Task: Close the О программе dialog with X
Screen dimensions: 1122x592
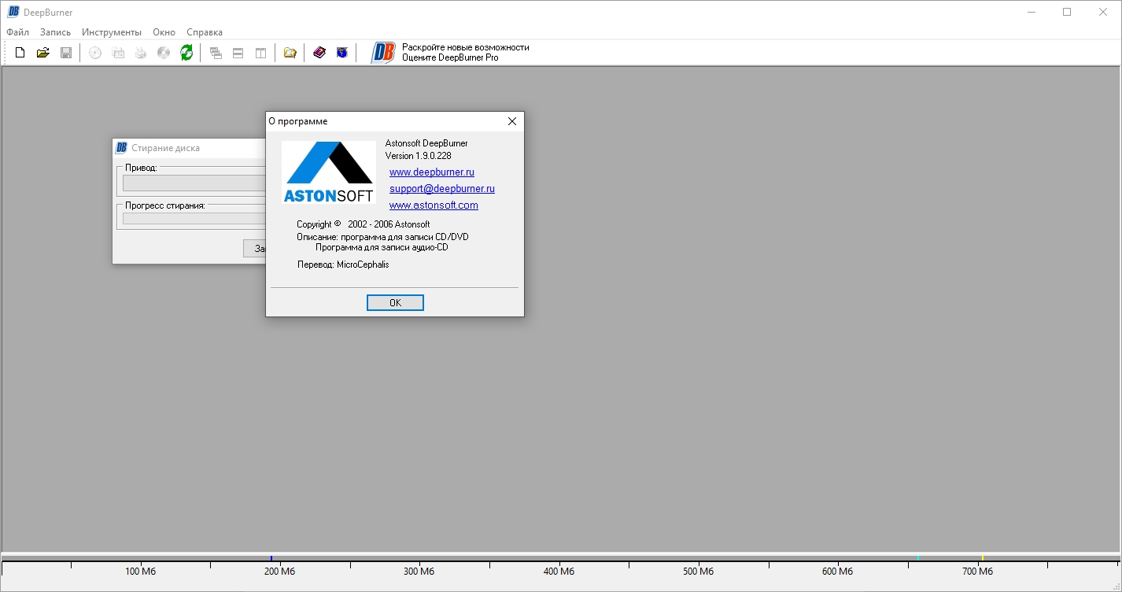Action: tap(512, 121)
